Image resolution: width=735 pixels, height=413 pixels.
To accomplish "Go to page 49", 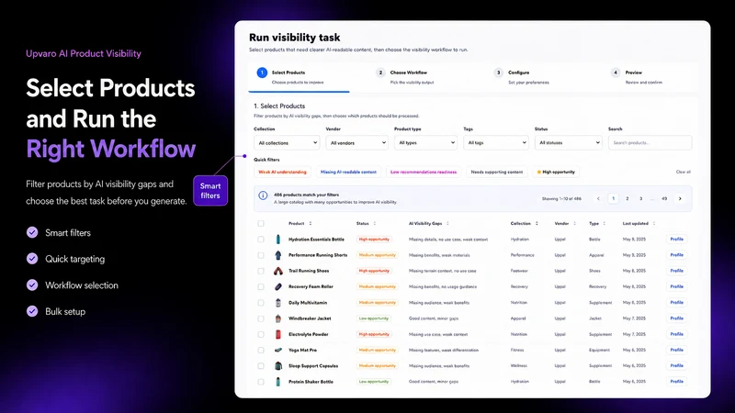I will point(664,198).
